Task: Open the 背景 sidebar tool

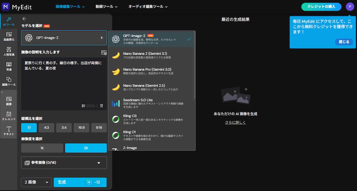Action: [9, 66]
